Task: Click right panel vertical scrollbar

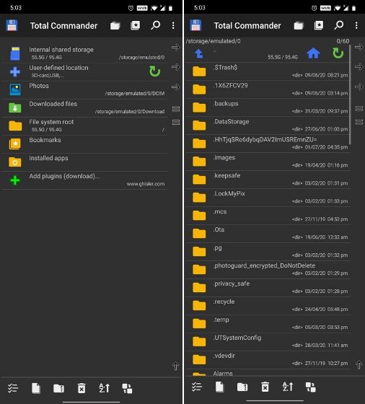Action: (x=350, y=95)
